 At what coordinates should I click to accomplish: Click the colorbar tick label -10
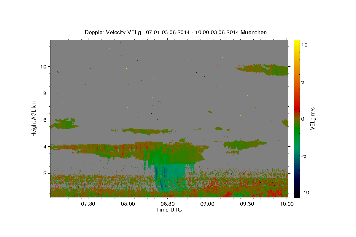coord(305,193)
